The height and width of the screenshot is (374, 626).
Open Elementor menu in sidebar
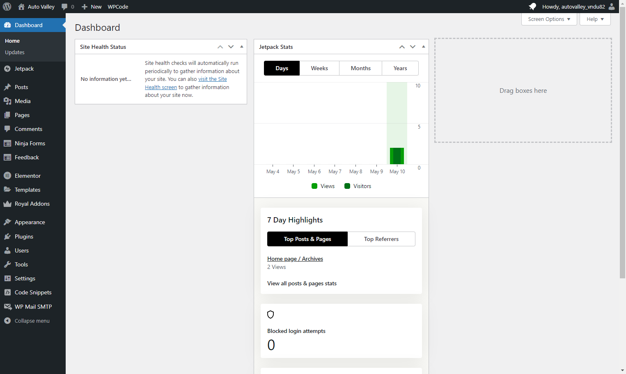point(33,176)
